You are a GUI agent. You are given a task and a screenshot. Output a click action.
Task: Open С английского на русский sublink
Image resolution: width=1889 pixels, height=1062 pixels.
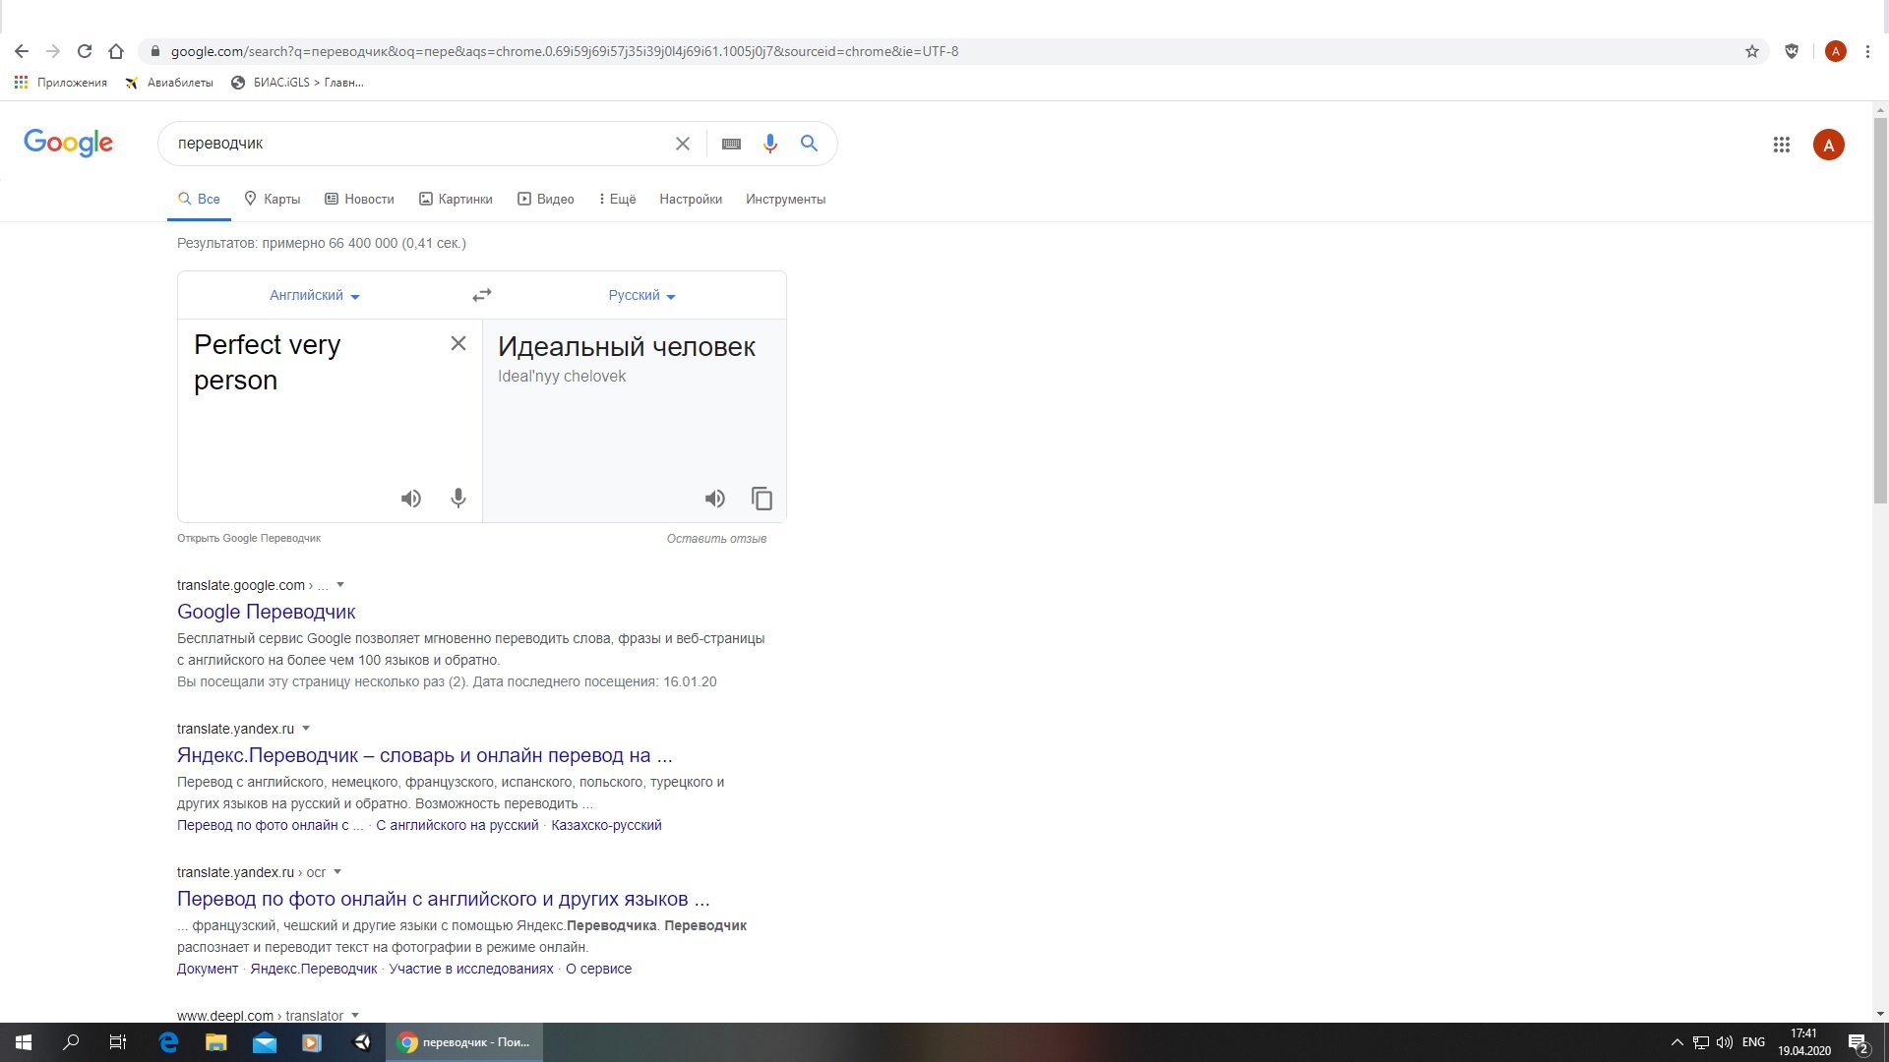(x=457, y=825)
